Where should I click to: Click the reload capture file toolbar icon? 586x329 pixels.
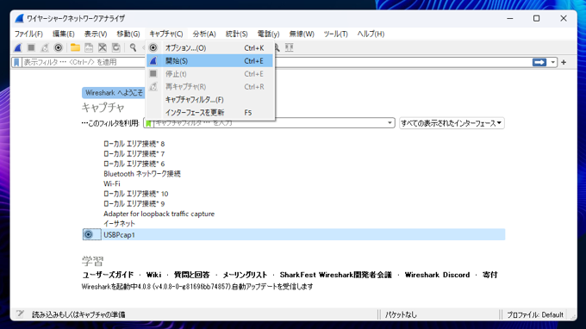coord(115,48)
